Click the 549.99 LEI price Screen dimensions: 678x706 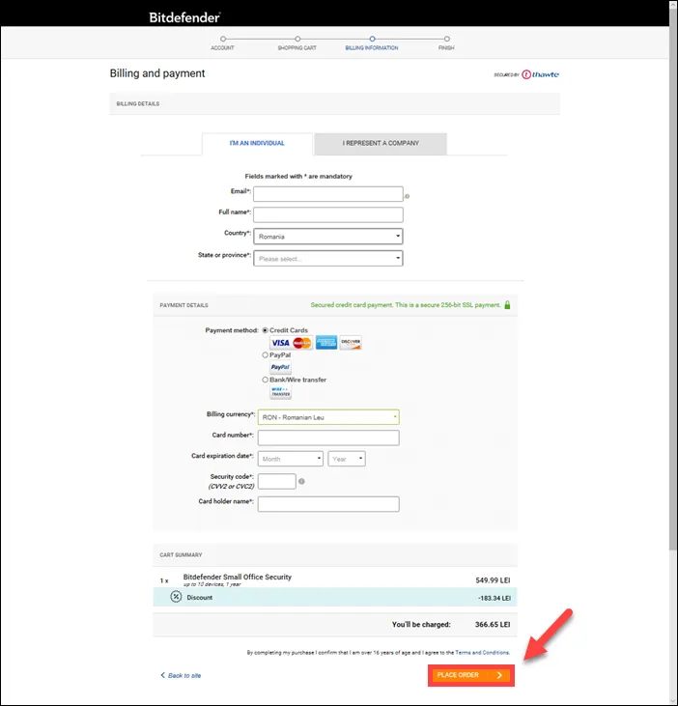[493, 580]
